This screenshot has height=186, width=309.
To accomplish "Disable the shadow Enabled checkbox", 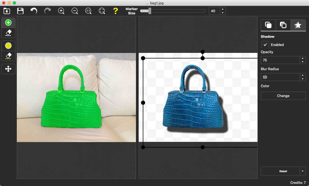I will [265, 45].
